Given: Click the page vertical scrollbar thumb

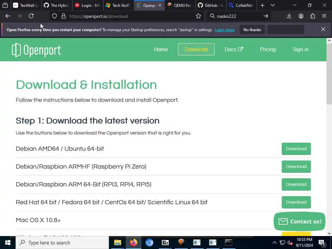Looking at the screenshot, I should tap(329, 74).
